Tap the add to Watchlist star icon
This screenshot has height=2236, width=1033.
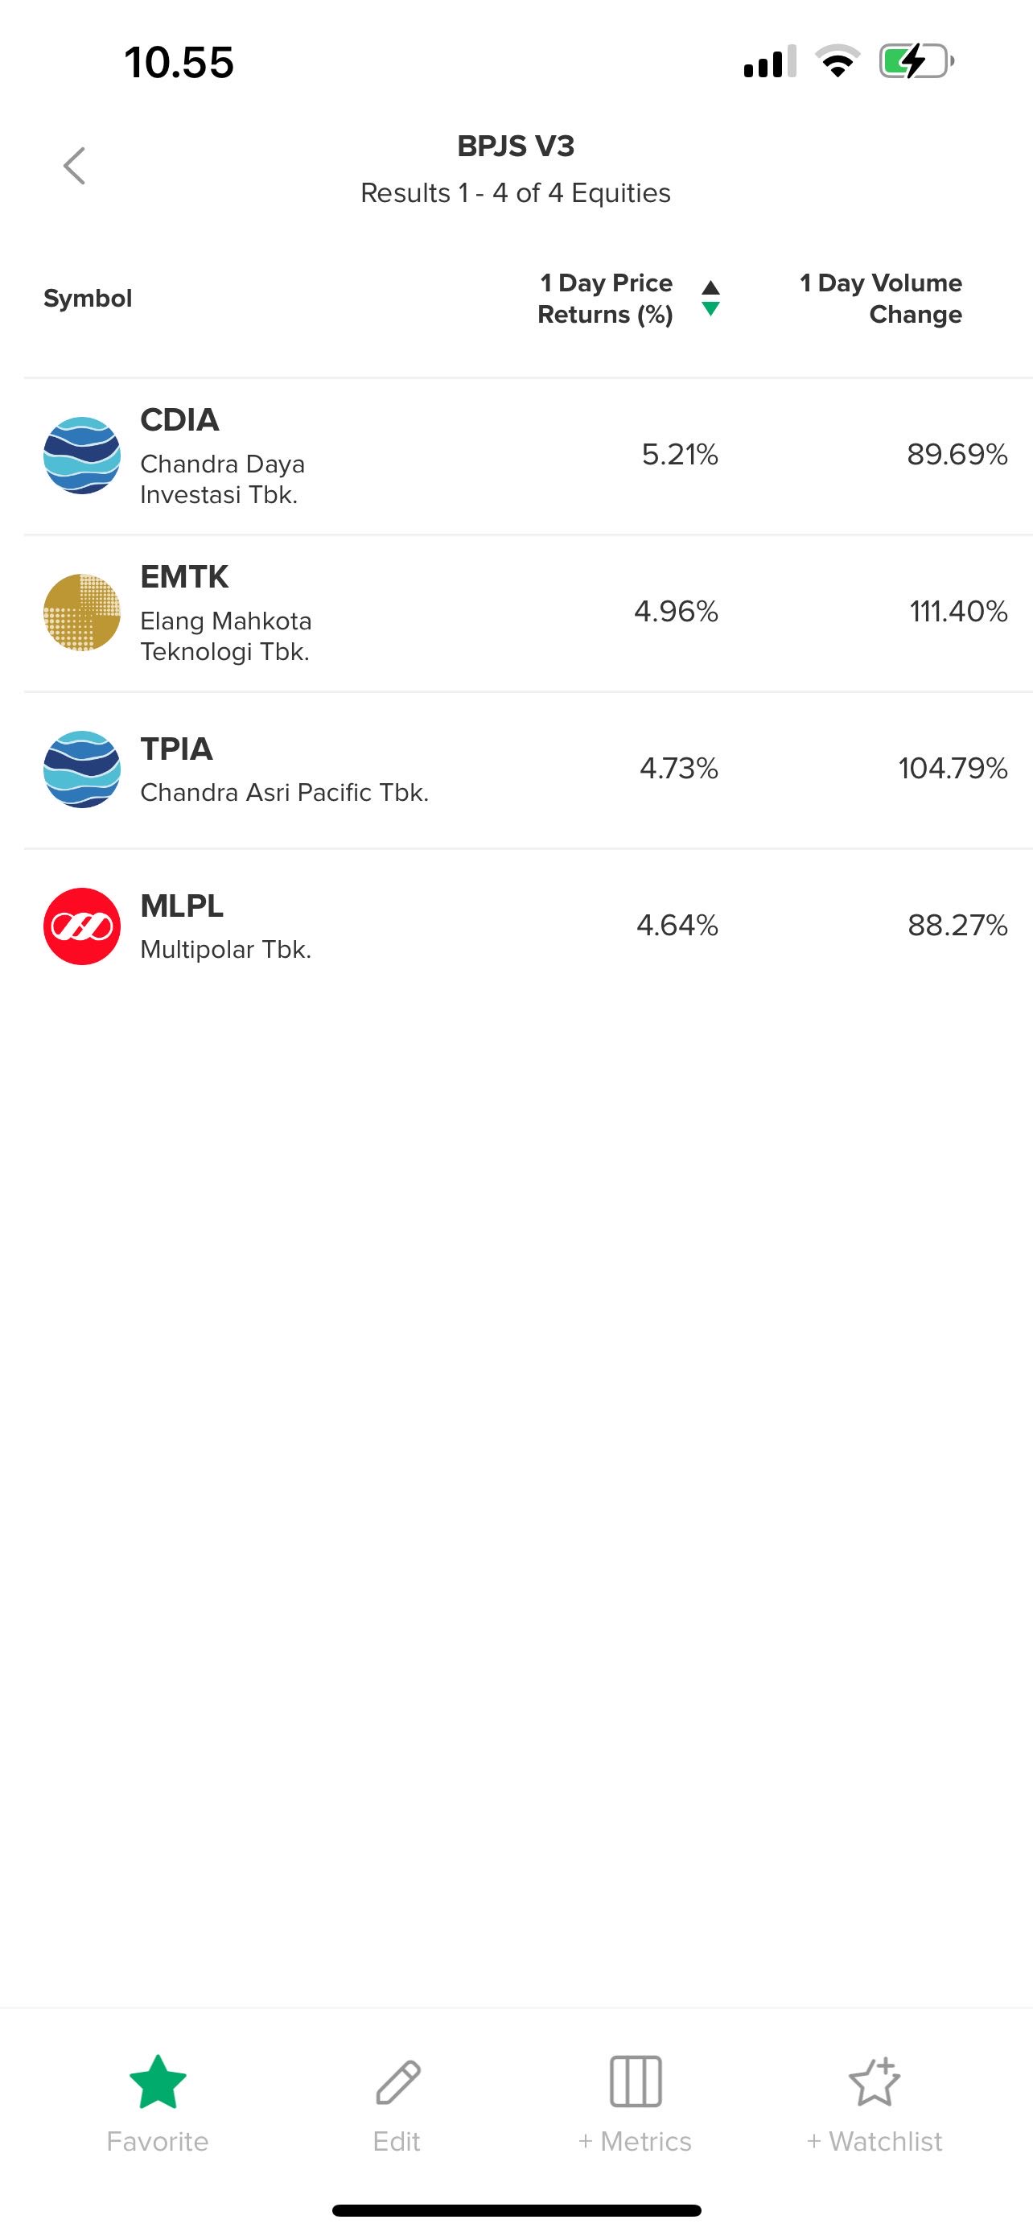[875, 2081]
